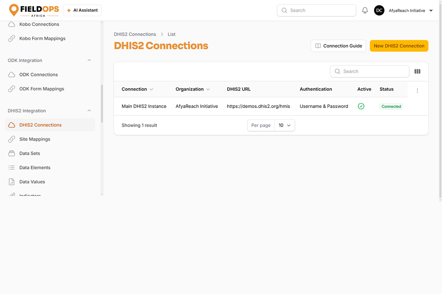Image resolution: width=442 pixels, height=294 pixels.
Task: Click the DHIS2 Connections breadcrumb link
Action: [135, 34]
